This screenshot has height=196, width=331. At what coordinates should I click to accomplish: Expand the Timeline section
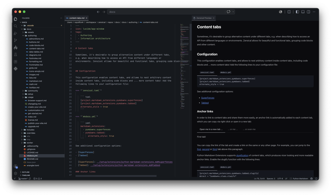point(41,175)
